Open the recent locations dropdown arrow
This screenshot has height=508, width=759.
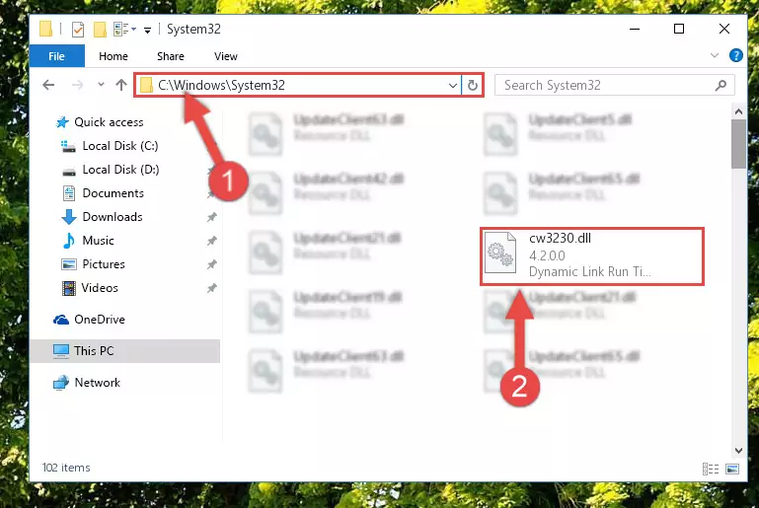(101, 85)
